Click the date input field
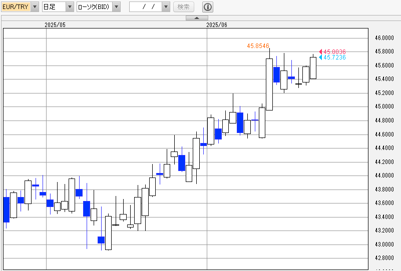Viewport: 401px width, 271px height. click(x=146, y=7)
